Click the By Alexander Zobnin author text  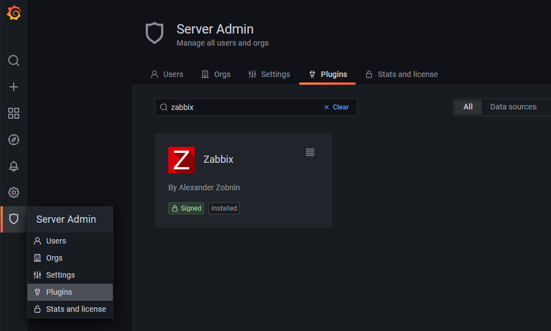[x=204, y=187]
